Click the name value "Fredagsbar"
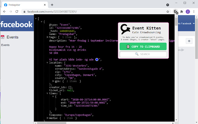Screen dimensions: 198x124 (x=67, y=34)
